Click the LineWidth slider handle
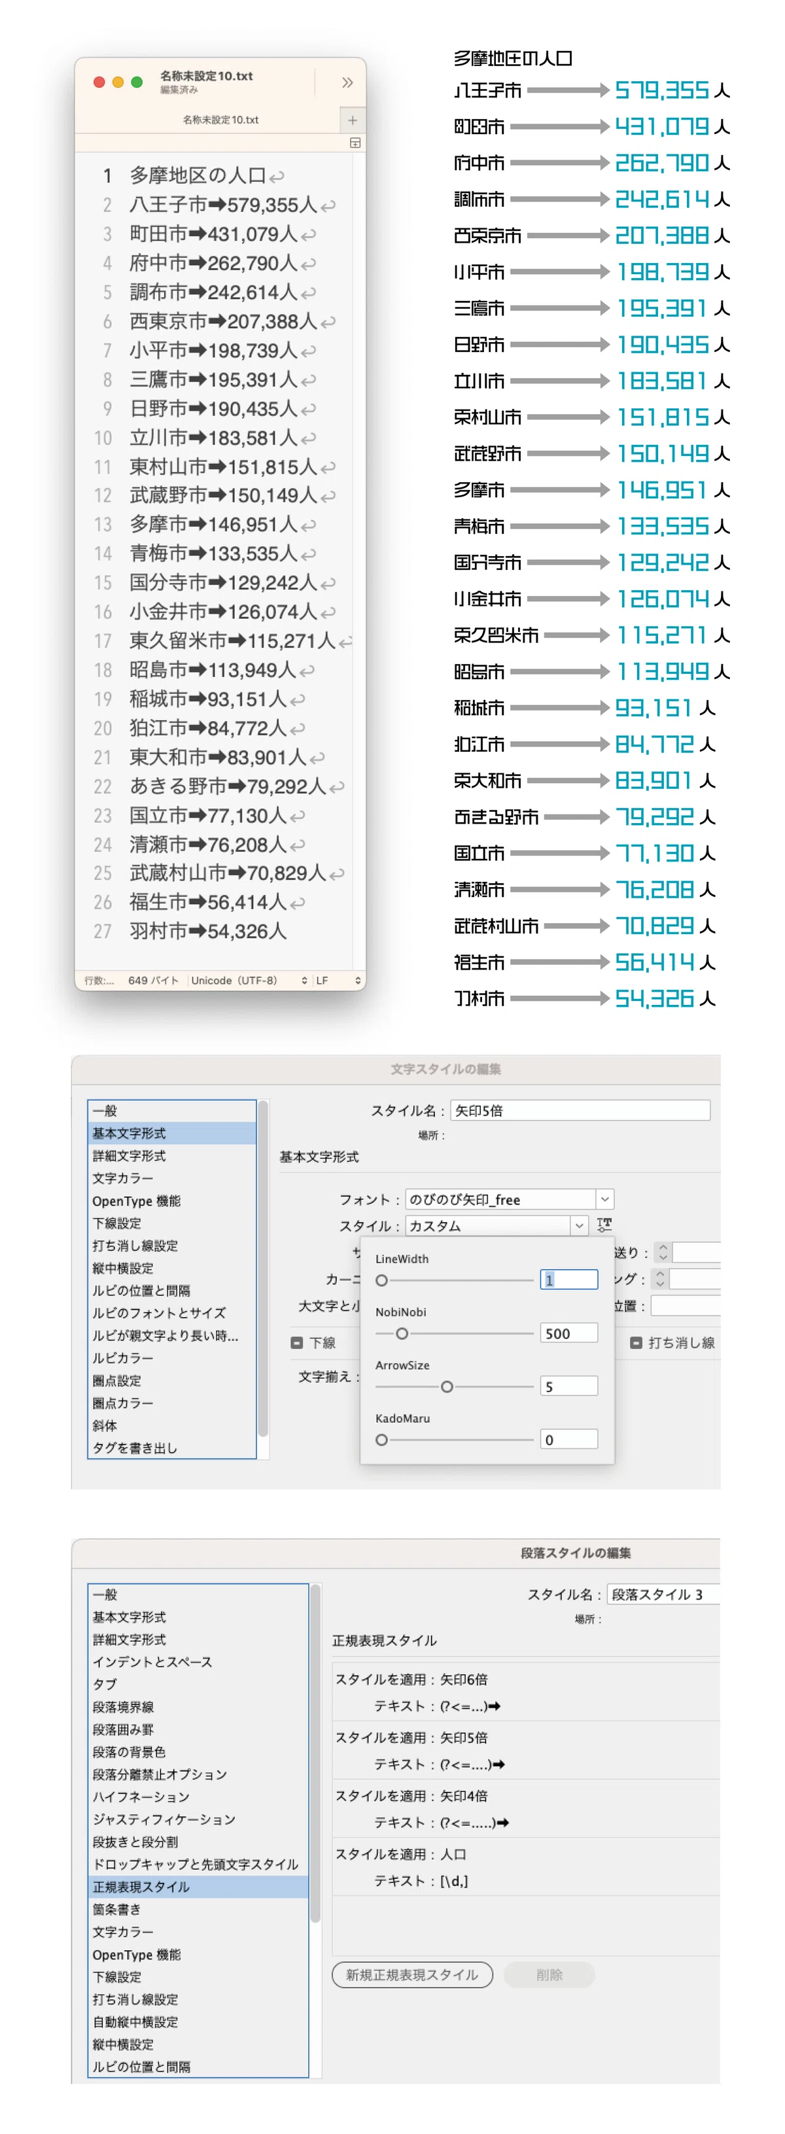785x2134 pixels. [382, 1280]
